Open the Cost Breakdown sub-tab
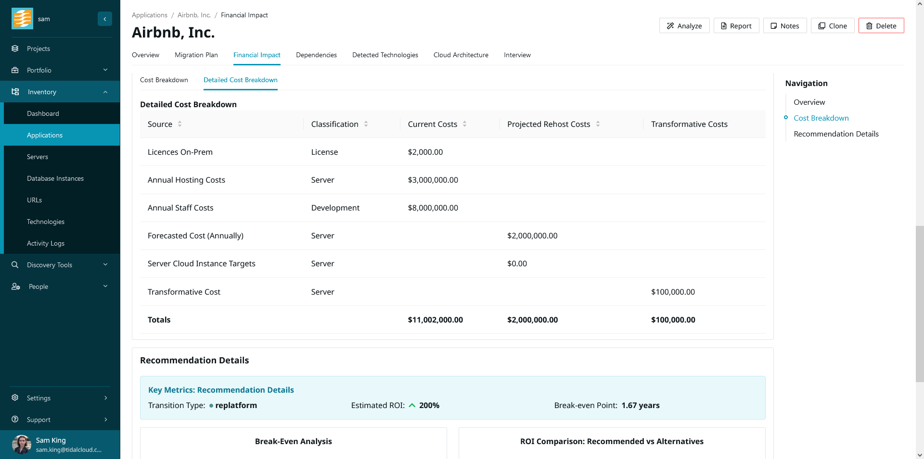This screenshot has width=924, height=459. point(164,80)
